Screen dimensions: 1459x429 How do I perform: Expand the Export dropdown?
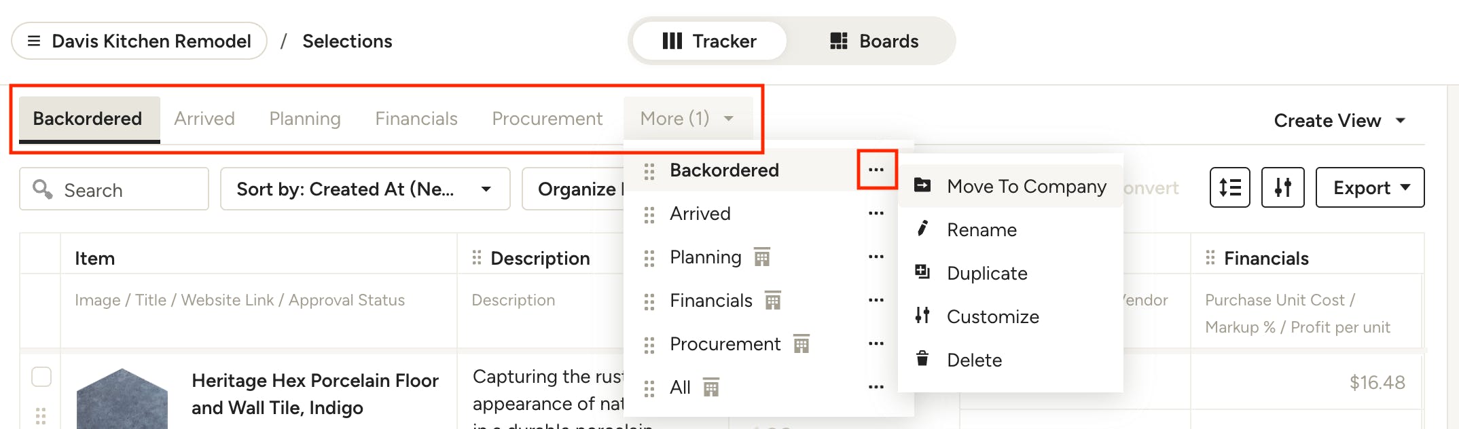(1369, 188)
